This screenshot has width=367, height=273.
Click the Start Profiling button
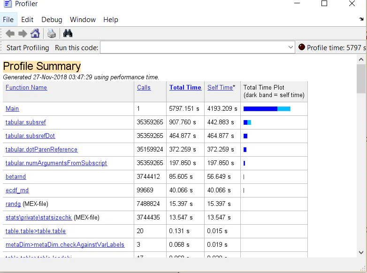tap(28, 48)
